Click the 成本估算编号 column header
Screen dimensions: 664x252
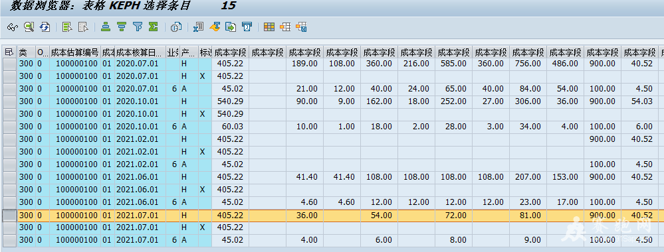[75, 52]
